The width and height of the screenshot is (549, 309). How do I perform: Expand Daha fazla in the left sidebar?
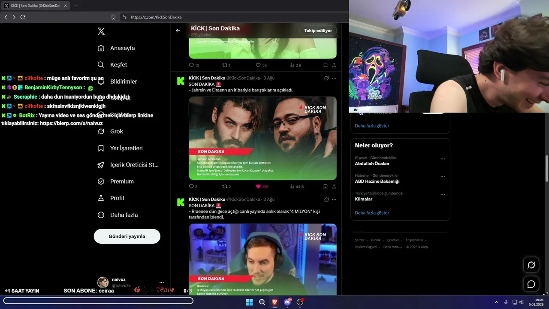pos(118,215)
